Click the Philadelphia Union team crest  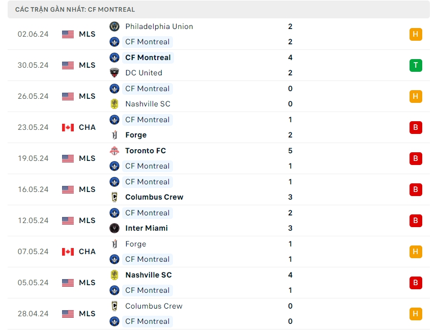(x=114, y=26)
